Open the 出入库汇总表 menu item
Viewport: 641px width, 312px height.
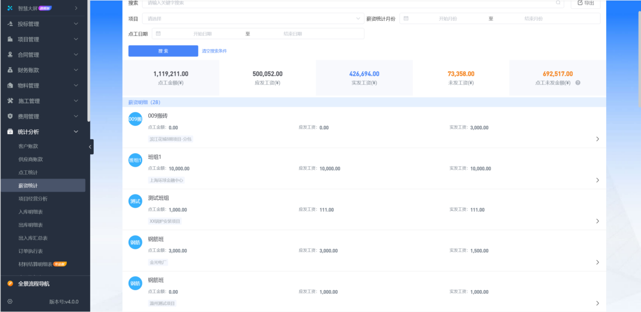(x=33, y=238)
